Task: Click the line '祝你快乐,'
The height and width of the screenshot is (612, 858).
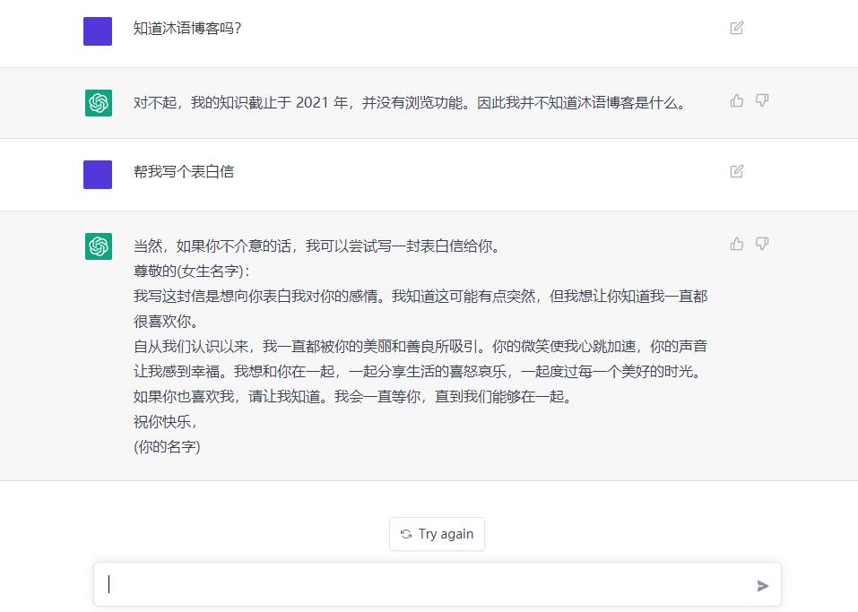Action: click(165, 422)
